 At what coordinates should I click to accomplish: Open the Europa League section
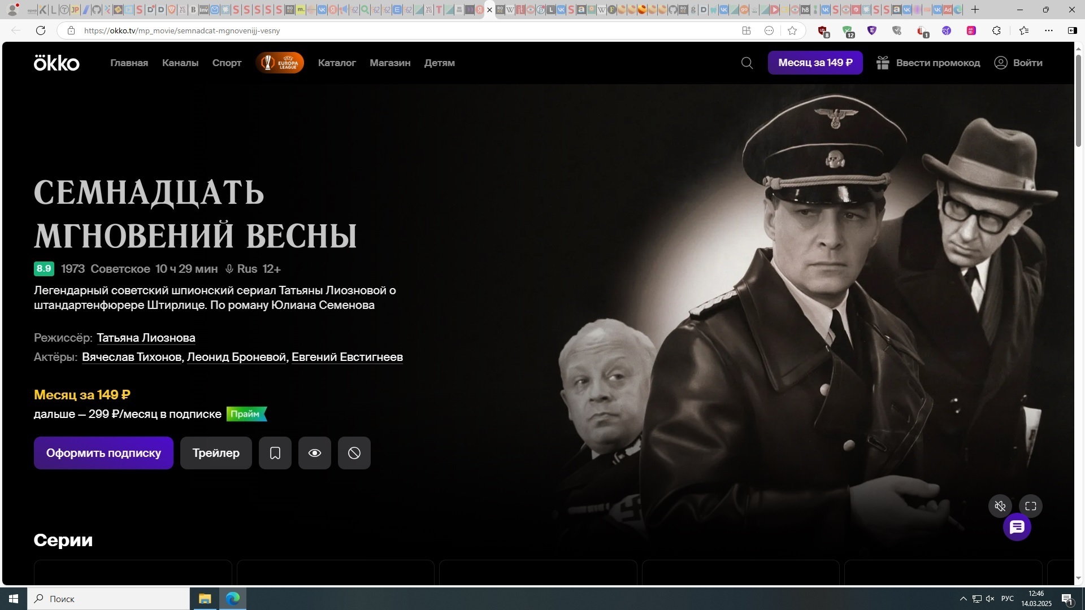coord(280,63)
